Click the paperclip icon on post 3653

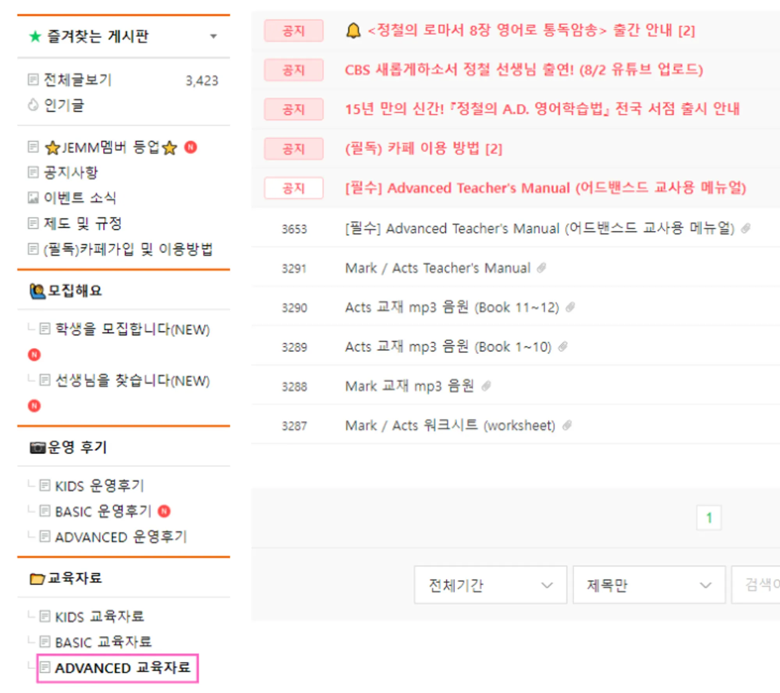click(746, 228)
